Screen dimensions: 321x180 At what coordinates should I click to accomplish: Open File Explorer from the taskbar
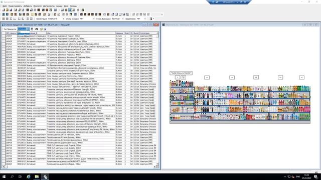click(x=37, y=176)
